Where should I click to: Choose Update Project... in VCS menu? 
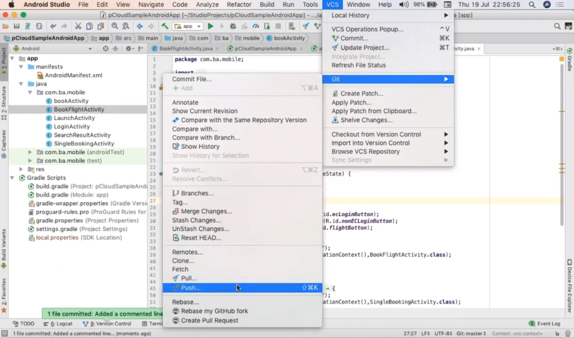(x=388, y=48)
